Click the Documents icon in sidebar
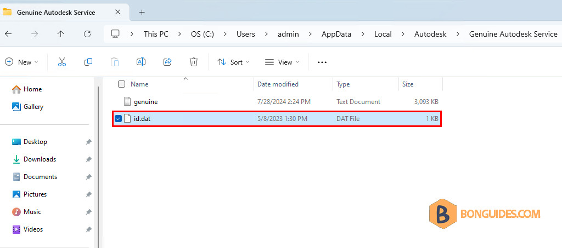The height and width of the screenshot is (248, 562). pos(16,177)
